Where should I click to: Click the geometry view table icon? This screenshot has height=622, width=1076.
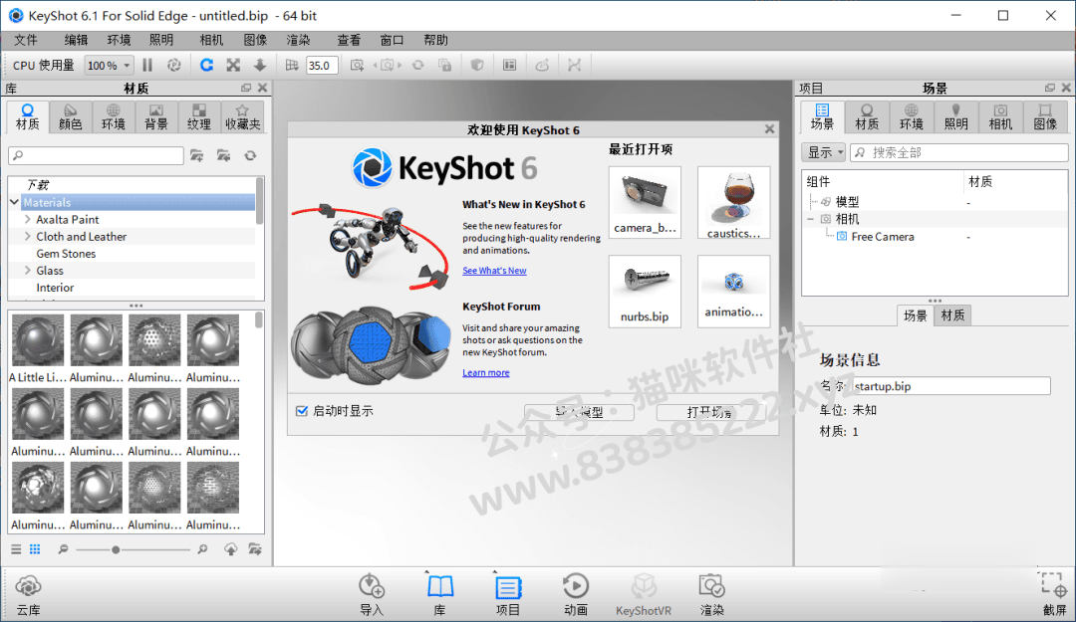(x=509, y=65)
